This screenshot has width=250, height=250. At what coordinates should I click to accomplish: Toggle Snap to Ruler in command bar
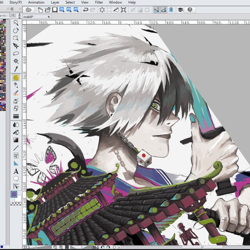tap(157, 10)
